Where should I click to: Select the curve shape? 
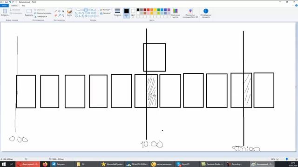80,10
